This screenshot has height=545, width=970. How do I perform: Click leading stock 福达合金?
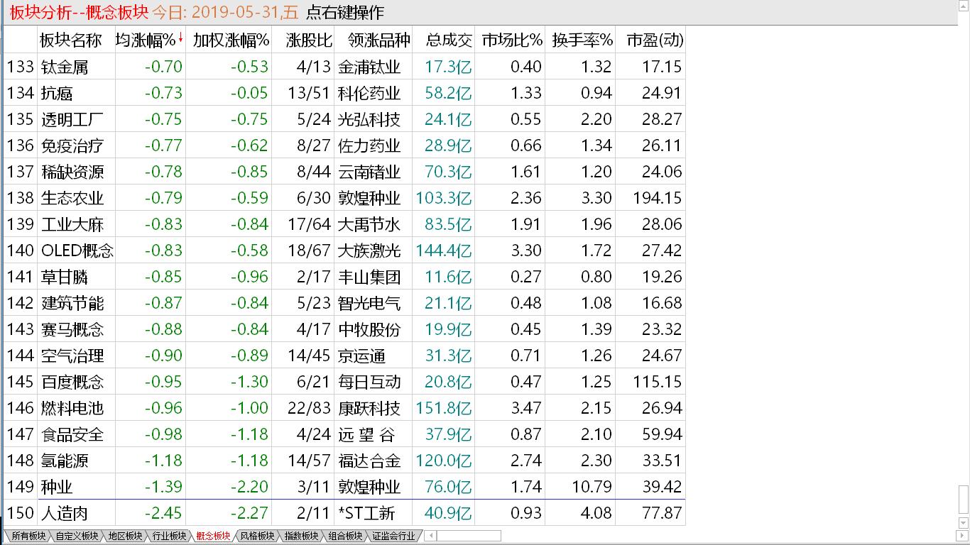[x=369, y=461]
